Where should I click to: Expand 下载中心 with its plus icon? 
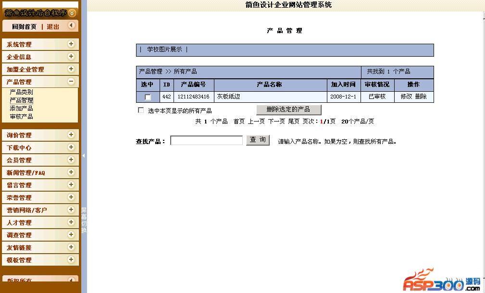71,147
